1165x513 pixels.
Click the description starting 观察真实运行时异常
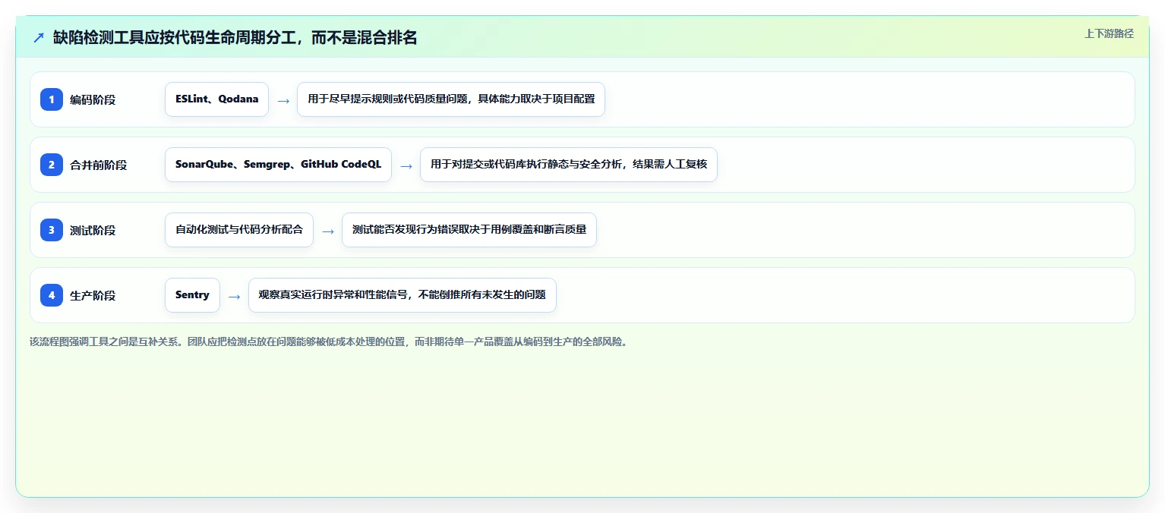pyautogui.click(x=403, y=295)
